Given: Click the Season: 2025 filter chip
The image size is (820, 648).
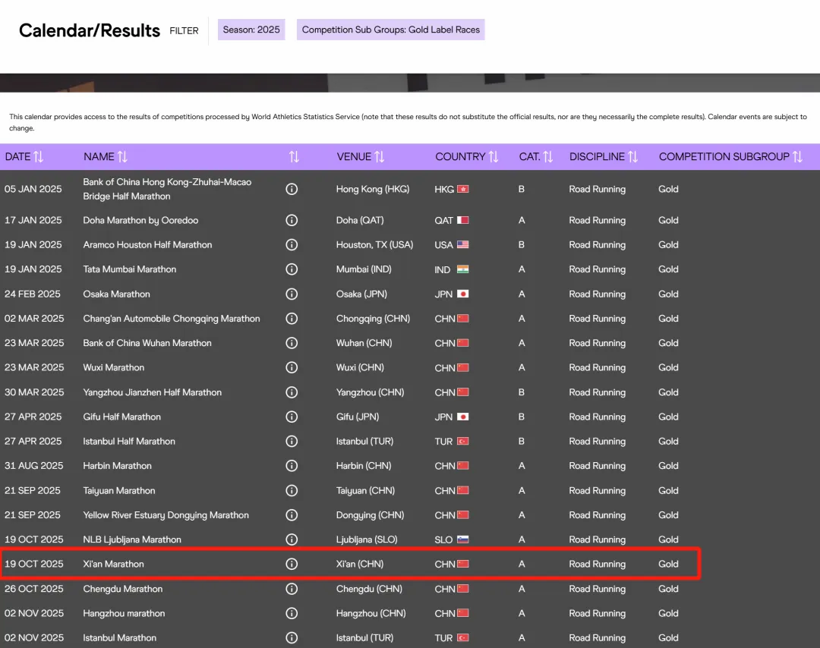Looking at the screenshot, I should [251, 30].
